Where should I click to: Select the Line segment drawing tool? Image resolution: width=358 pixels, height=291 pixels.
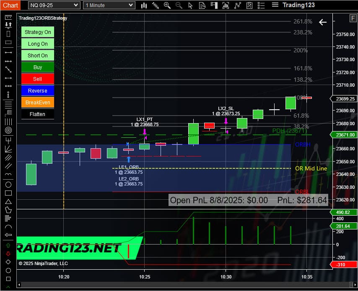[x=8, y=52]
